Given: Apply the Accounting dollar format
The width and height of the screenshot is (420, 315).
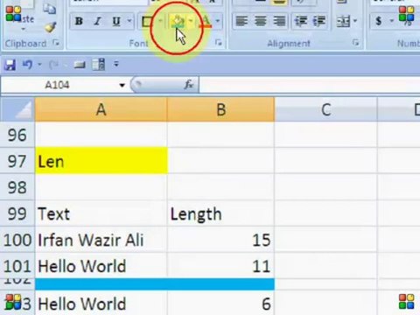Looking at the screenshot, I should pos(379,21).
